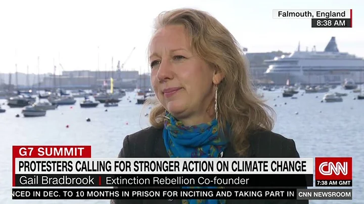
Task: Click the dark blue ship funnel
Action: click(x=332, y=44)
